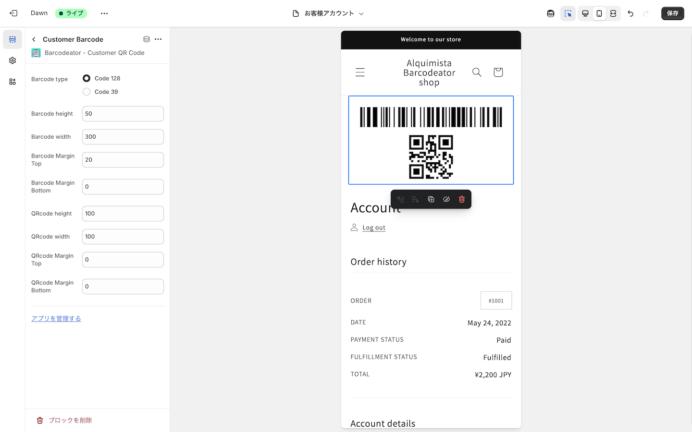Open the Sections sidebar panel
692x432 pixels.
click(x=12, y=39)
